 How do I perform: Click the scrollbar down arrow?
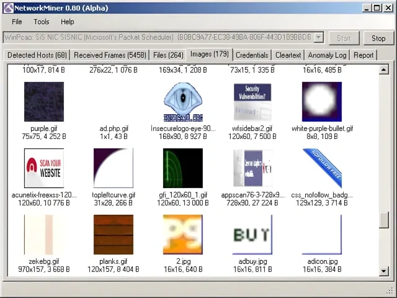[383, 271]
